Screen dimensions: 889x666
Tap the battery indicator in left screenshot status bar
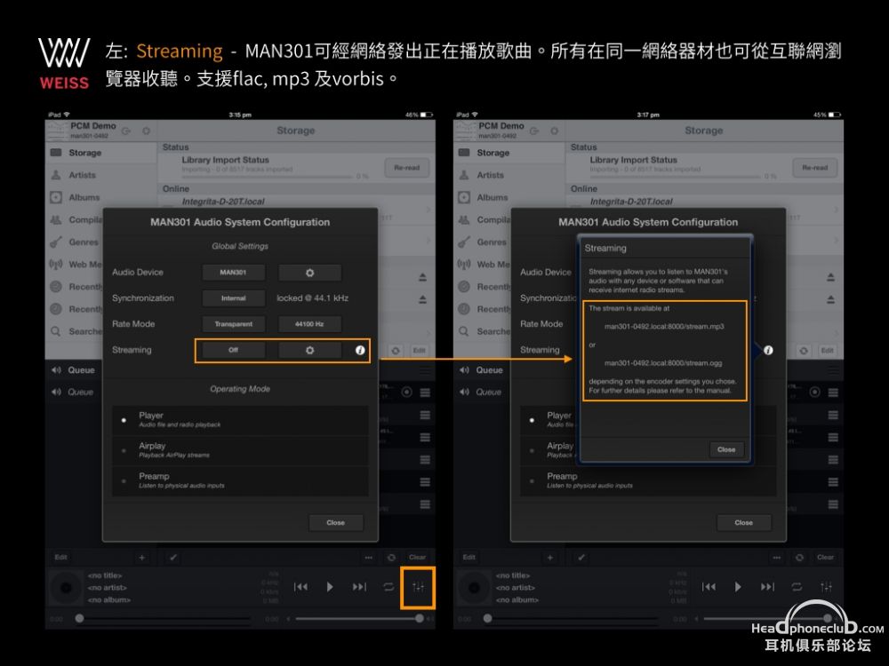tap(427, 115)
